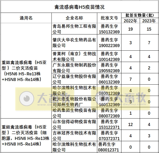159x153 pixels.
Task: Click the 批准文号 column header
Action: pos(109,18)
